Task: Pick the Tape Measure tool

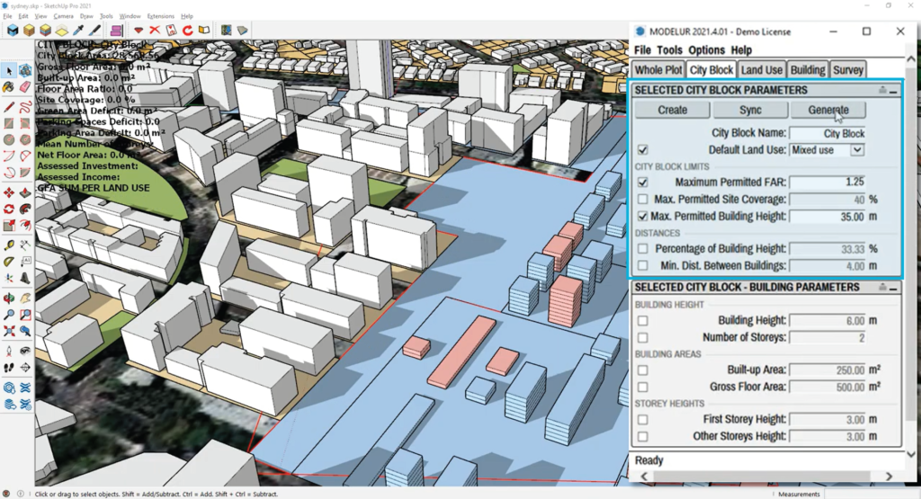Action: (x=9, y=245)
